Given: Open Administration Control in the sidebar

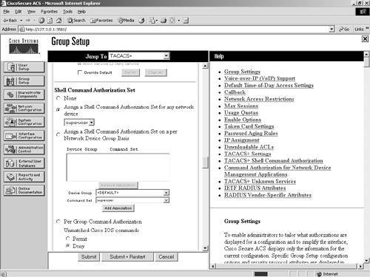Looking at the screenshot, I should coord(24,149).
